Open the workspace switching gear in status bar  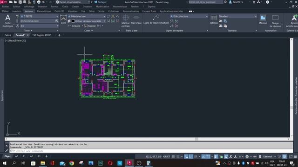pyautogui.click(x=247, y=157)
